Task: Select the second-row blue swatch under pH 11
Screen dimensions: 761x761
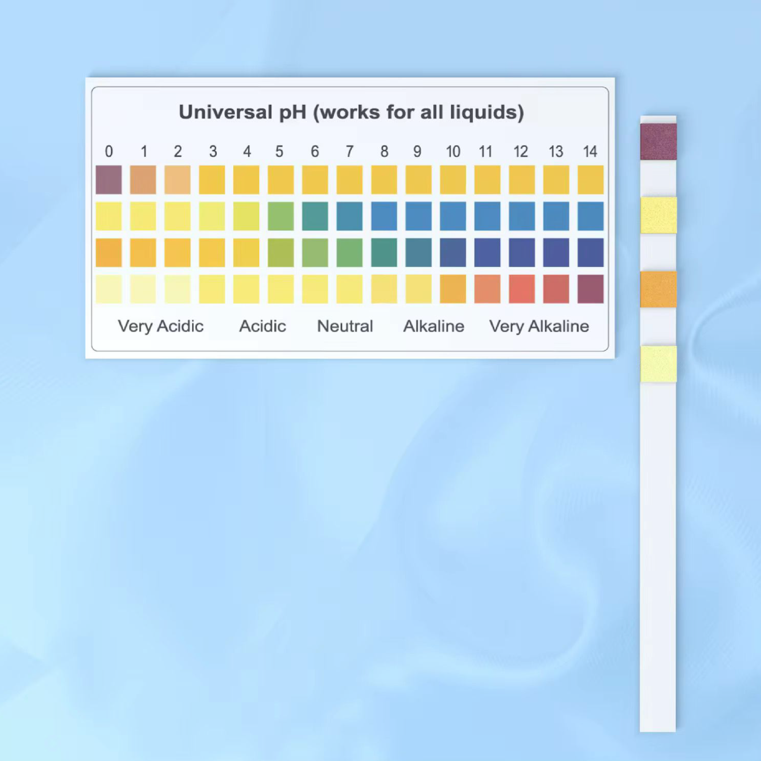Action: [x=487, y=216]
